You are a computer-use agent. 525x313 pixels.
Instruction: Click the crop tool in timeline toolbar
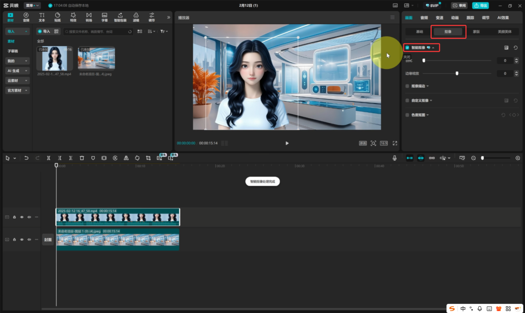tap(148, 158)
